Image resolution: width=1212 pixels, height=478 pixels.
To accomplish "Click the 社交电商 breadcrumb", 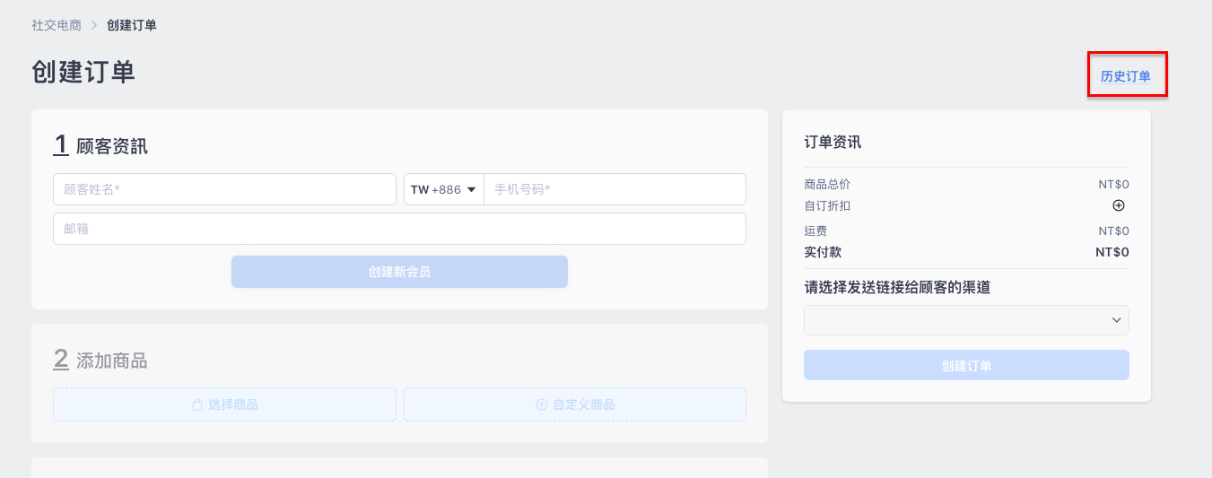I will point(57,25).
